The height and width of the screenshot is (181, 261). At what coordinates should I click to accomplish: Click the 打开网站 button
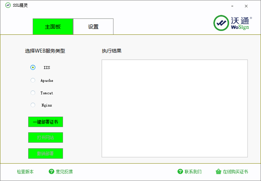(46, 137)
